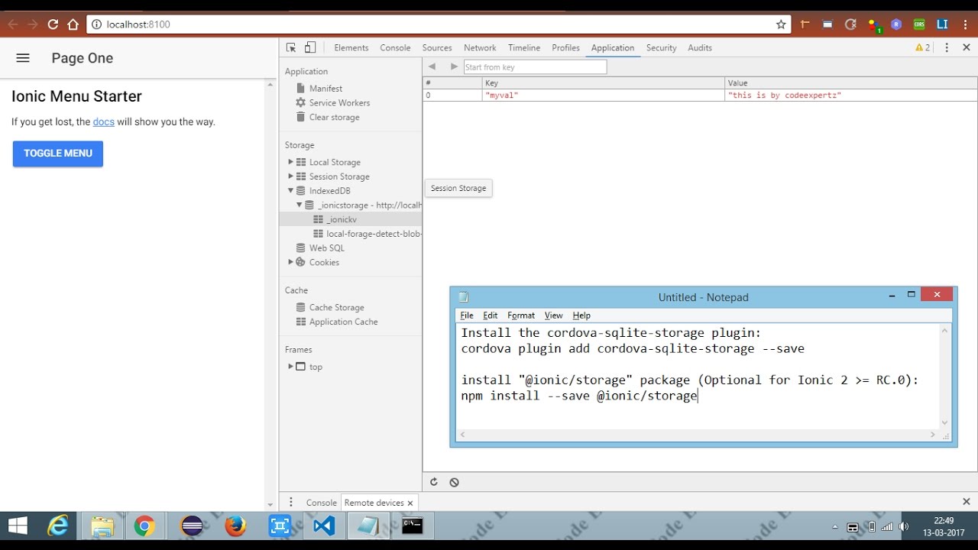The width and height of the screenshot is (978, 550).
Task: Collapse the IndexedDB tree node
Action: click(290, 191)
